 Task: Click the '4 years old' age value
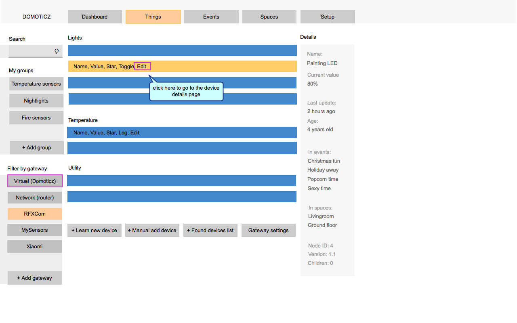(320, 130)
